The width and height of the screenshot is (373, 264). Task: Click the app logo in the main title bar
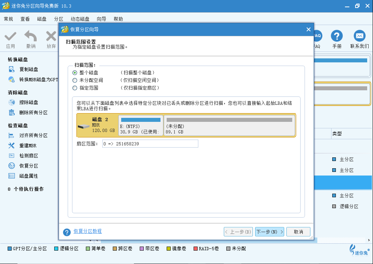pyautogui.click(x=5, y=6)
